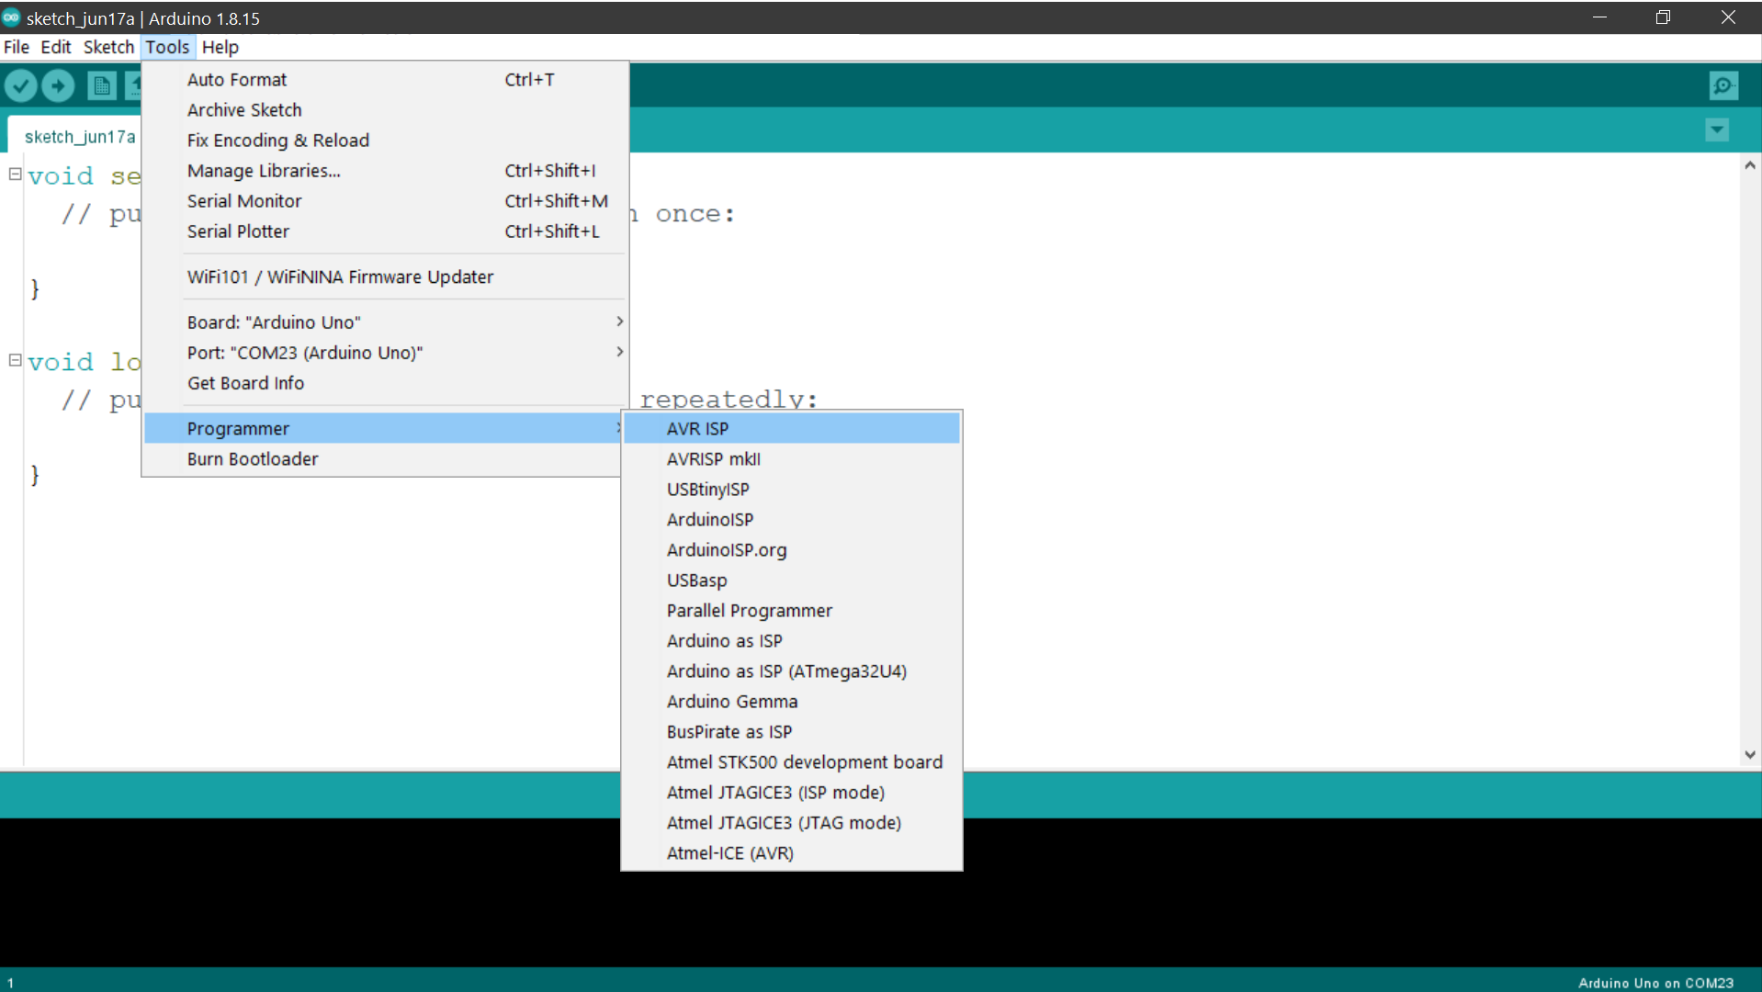Click the Upload arrow button

[58, 85]
